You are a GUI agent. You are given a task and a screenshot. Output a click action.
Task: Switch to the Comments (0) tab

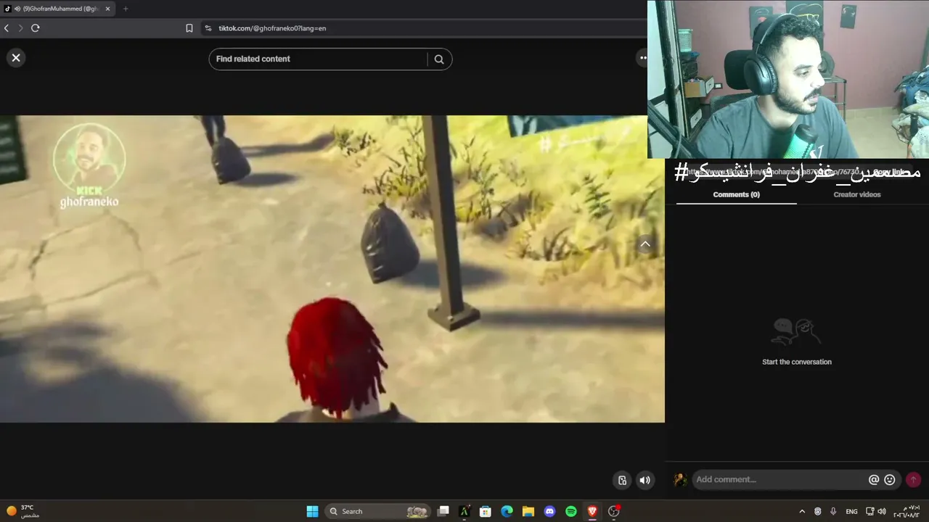click(736, 194)
